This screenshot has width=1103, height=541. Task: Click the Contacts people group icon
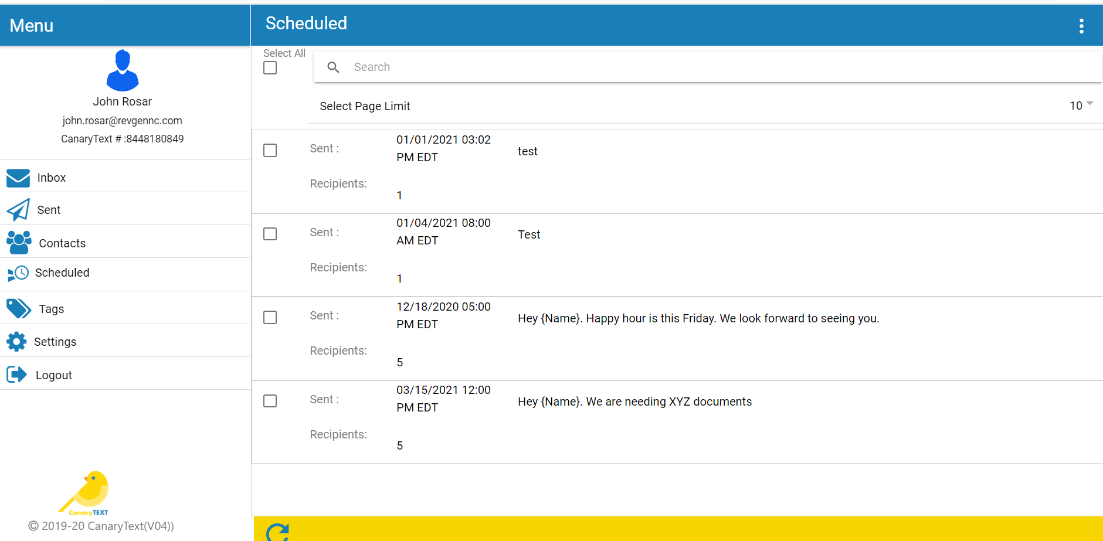click(x=19, y=243)
